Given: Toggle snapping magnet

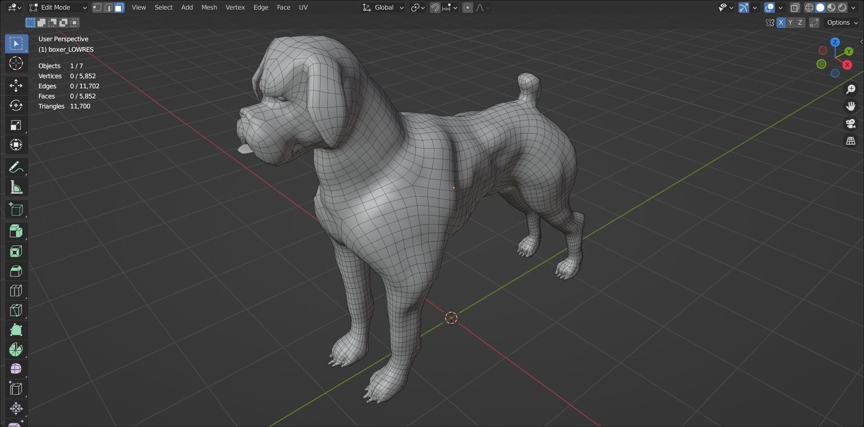Looking at the screenshot, I should coord(435,7).
